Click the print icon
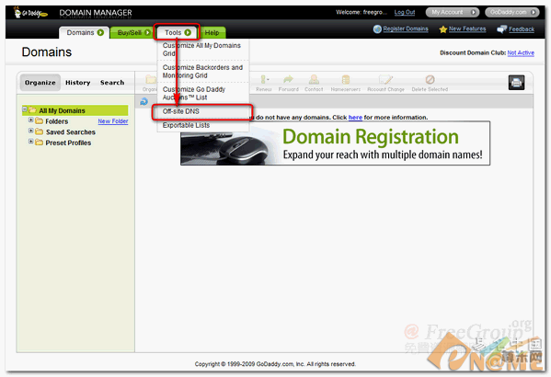551x377 pixels. [x=516, y=83]
